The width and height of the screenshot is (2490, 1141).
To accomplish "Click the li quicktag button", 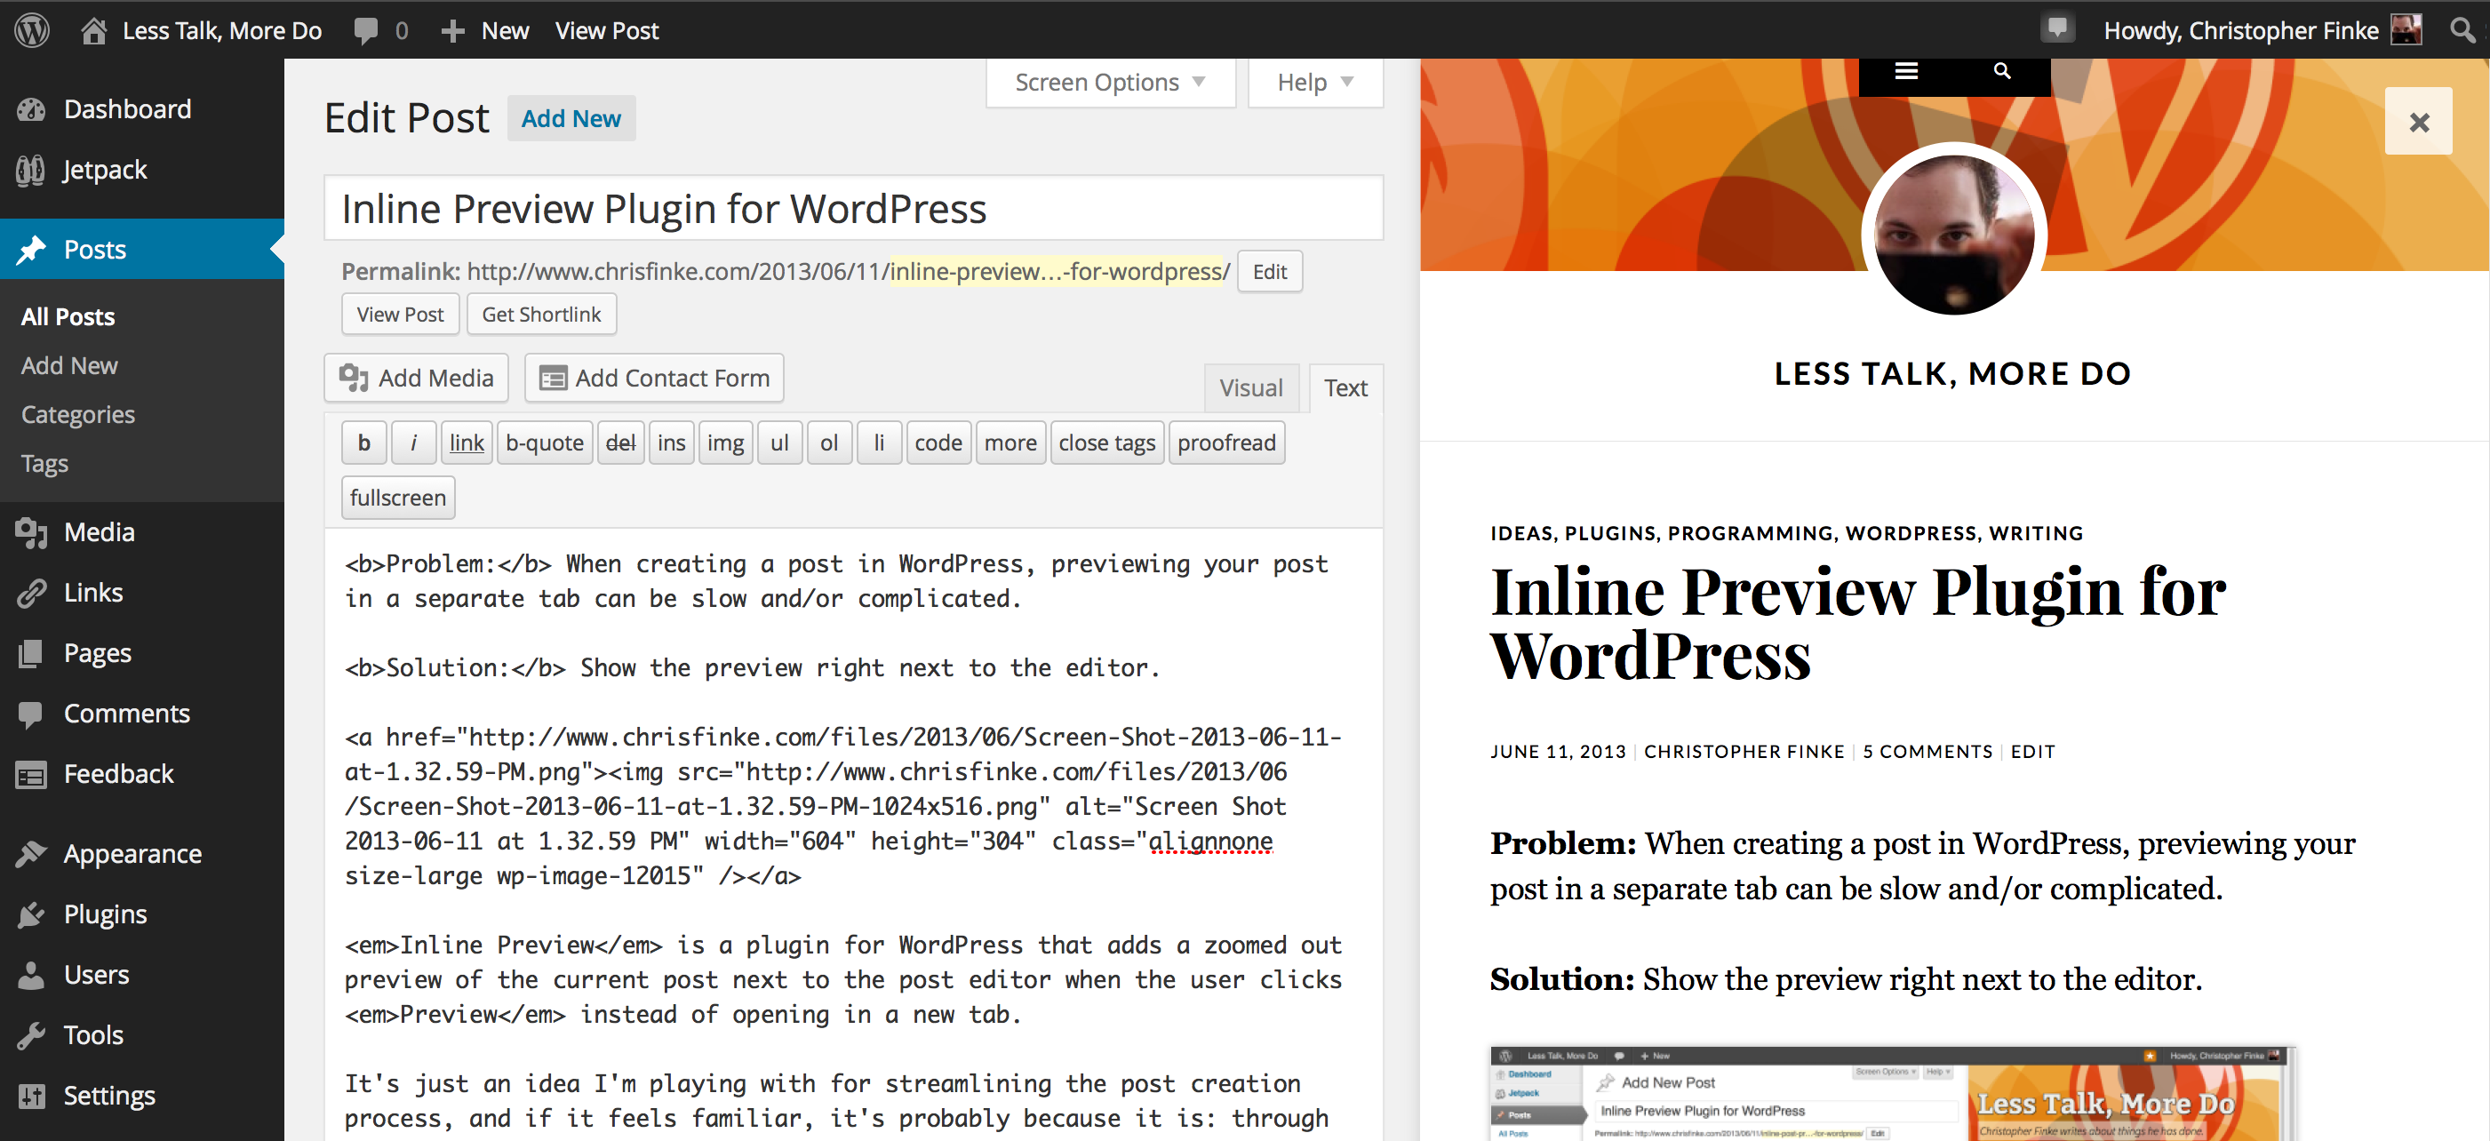I will pos(880,443).
